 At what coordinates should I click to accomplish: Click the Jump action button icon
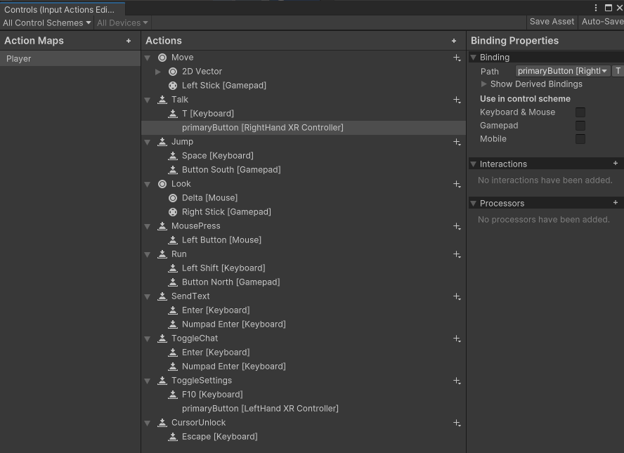(162, 142)
